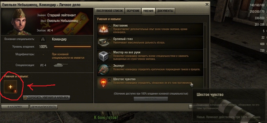This screenshot has width=267, height=123.
Task: Click the Демобилизовать button
Action: (x=44, y=107)
